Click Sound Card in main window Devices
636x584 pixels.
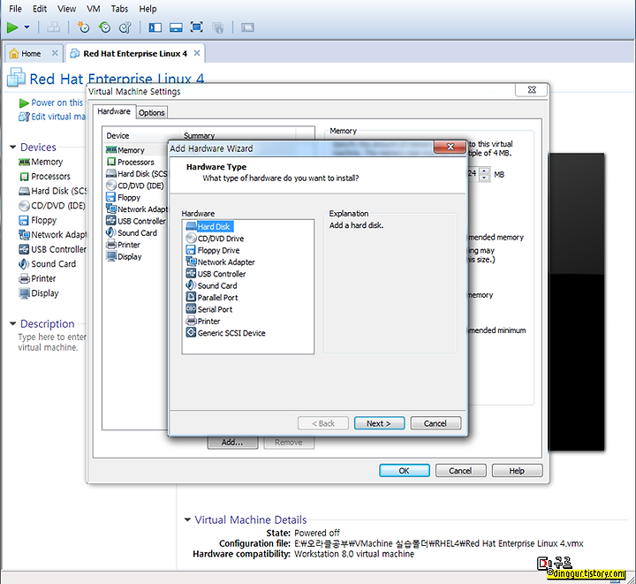click(x=47, y=264)
